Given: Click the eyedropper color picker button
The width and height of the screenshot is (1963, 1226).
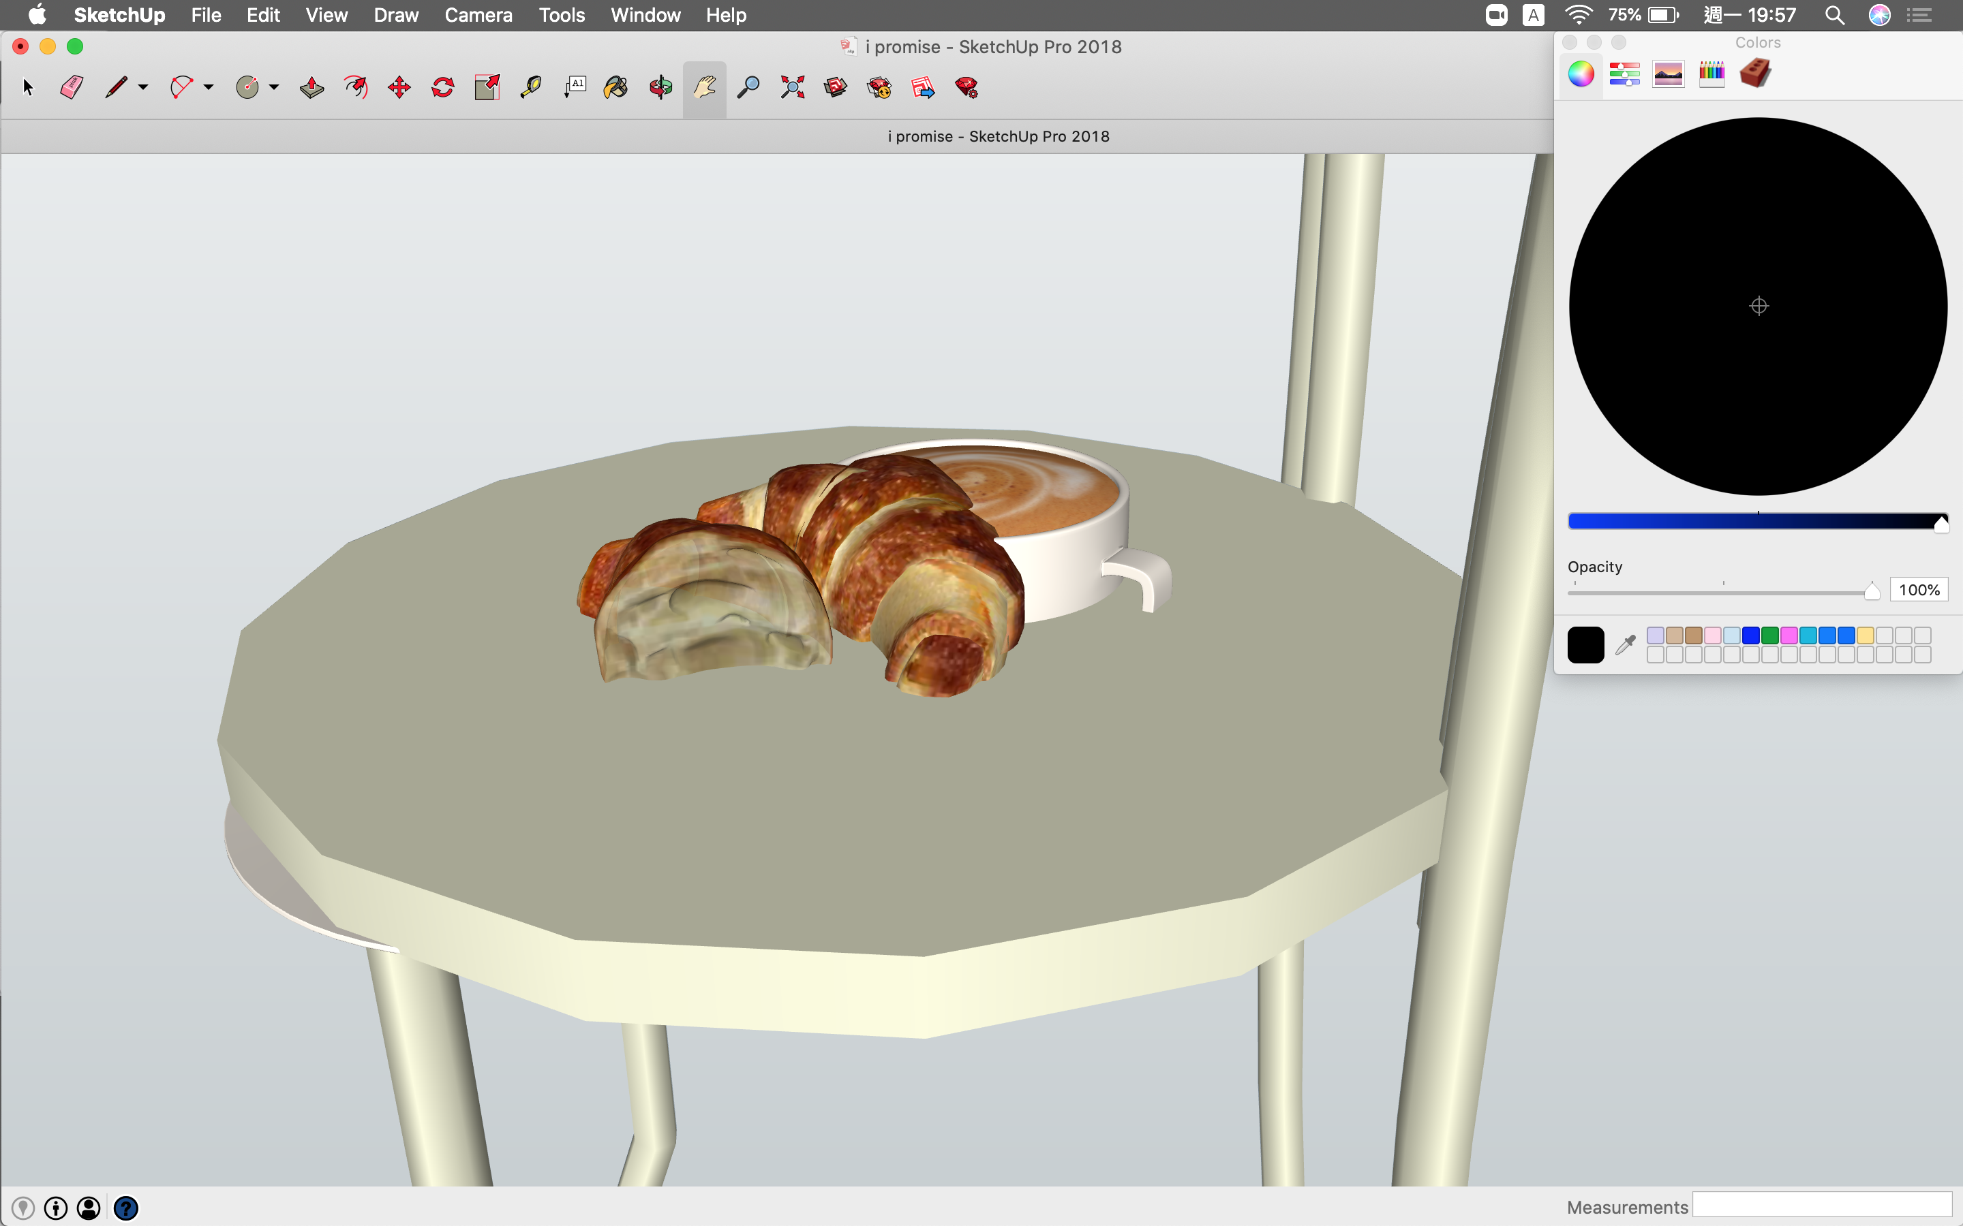Looking at the screenshot, I should tap(1625, 646).
